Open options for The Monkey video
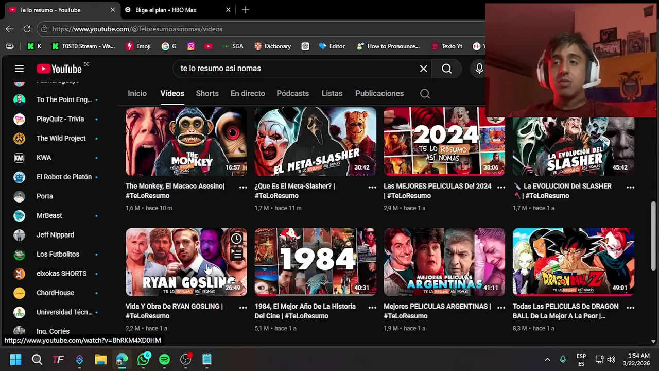 [x=243, y=188]
